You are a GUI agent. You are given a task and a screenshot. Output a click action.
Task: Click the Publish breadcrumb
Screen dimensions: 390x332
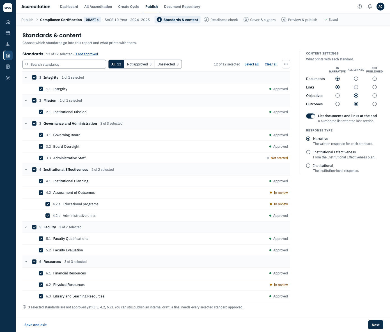pyautogui.click(x=27, y=20)
